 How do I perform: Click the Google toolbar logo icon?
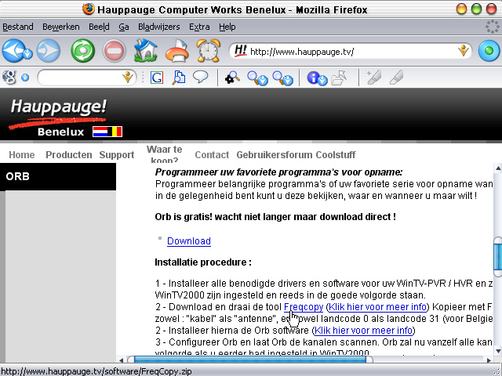point(9,77)
